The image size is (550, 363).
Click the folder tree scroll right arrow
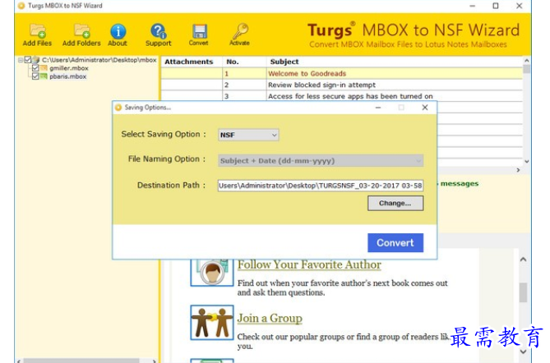[154, 361]
